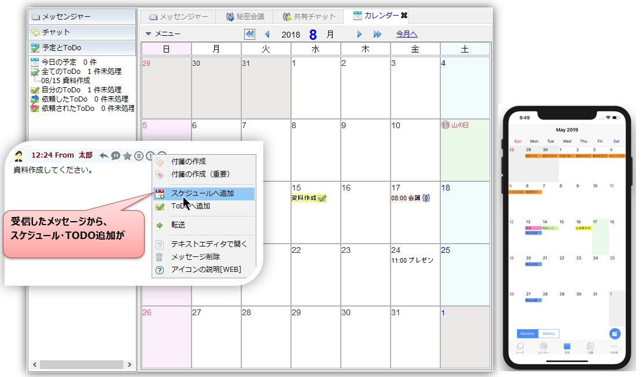
Task: Open the メッセンジャー sidebar button
Action: [x=82, y=17]
